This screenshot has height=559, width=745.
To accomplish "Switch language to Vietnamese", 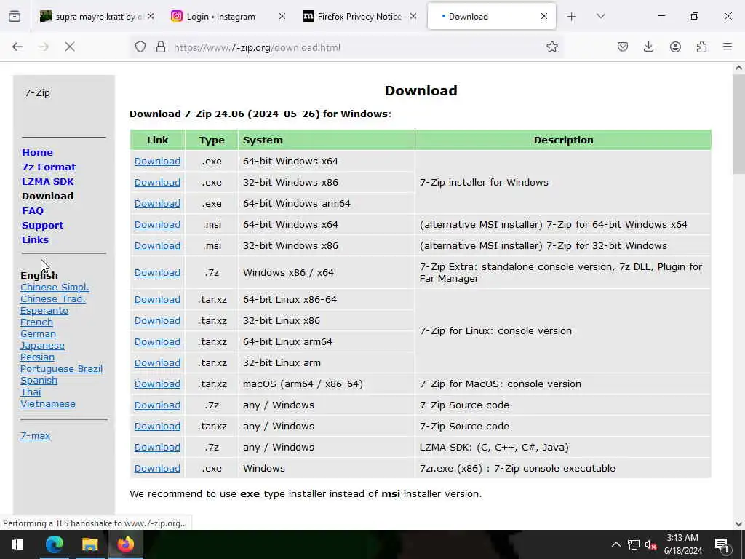I will point(48,403).
